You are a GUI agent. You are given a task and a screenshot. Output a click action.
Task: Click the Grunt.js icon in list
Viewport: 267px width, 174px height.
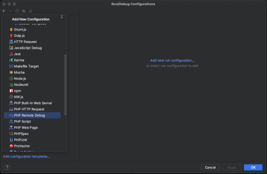click(x=11, y=30)
